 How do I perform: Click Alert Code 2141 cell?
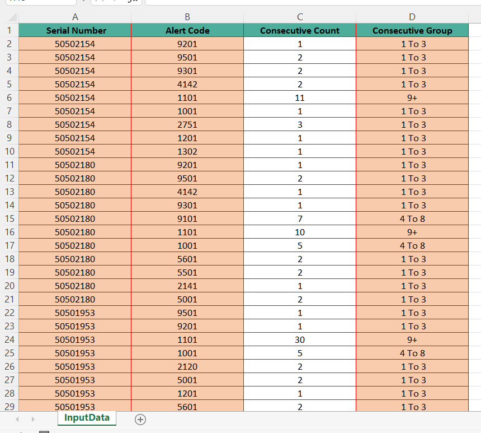(187, 286)
